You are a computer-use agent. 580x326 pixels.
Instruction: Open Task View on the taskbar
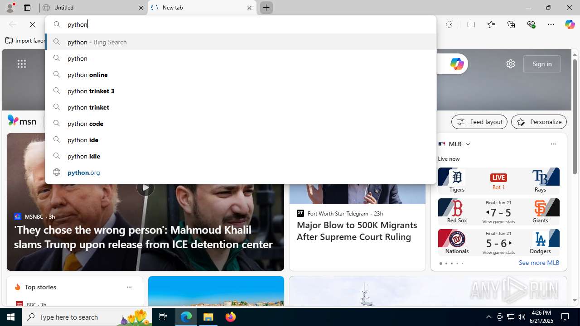click(163, 317)
